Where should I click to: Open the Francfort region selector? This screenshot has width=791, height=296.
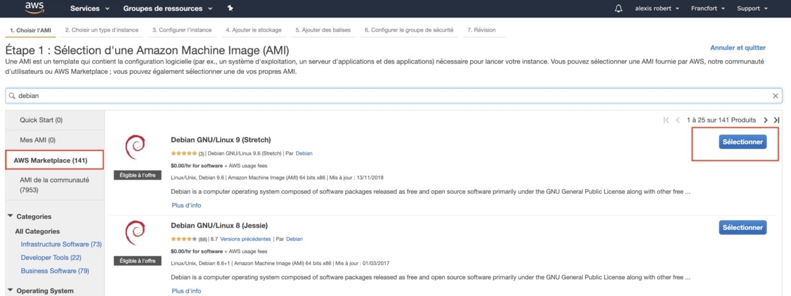coord(709,9)
